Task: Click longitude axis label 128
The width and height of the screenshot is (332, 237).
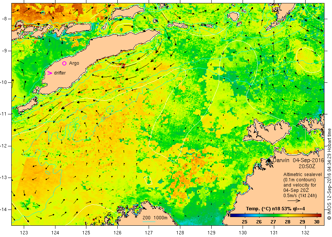Action: click(180, 232)
